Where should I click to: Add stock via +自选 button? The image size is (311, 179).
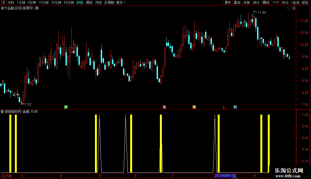(x=295, y=2)
